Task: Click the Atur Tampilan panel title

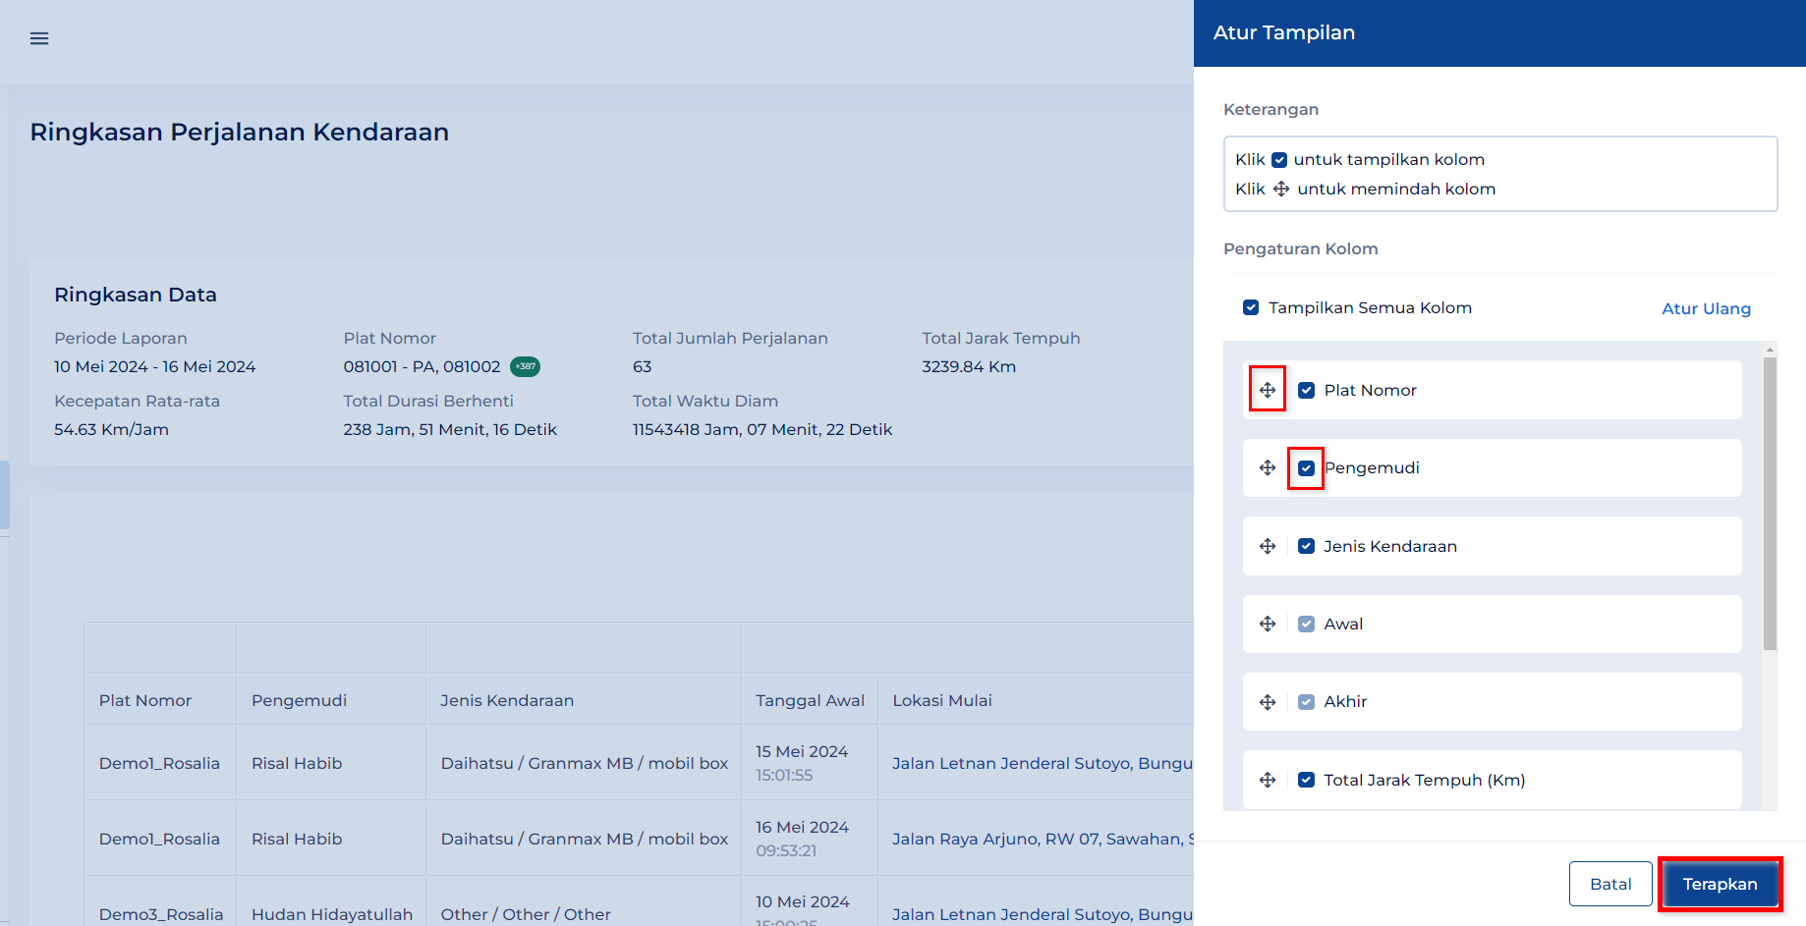Action: 1283,32
